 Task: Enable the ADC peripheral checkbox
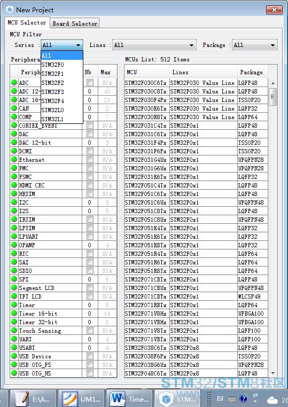click(90, 83)
